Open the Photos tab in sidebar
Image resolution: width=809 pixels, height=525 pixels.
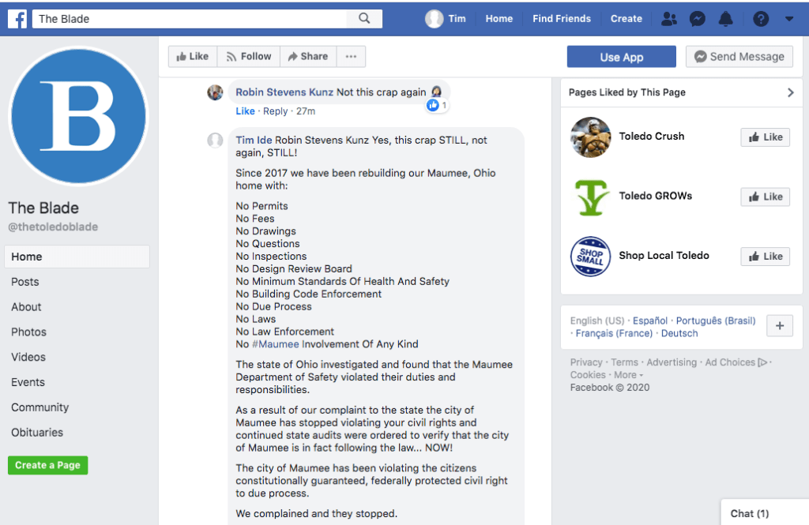click(x=29, y=332)
